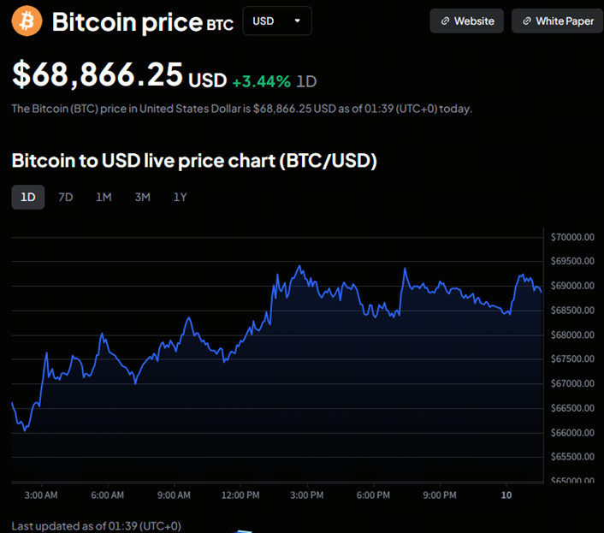Click the chart peak near 3:00 PM

tap(299, 266)
